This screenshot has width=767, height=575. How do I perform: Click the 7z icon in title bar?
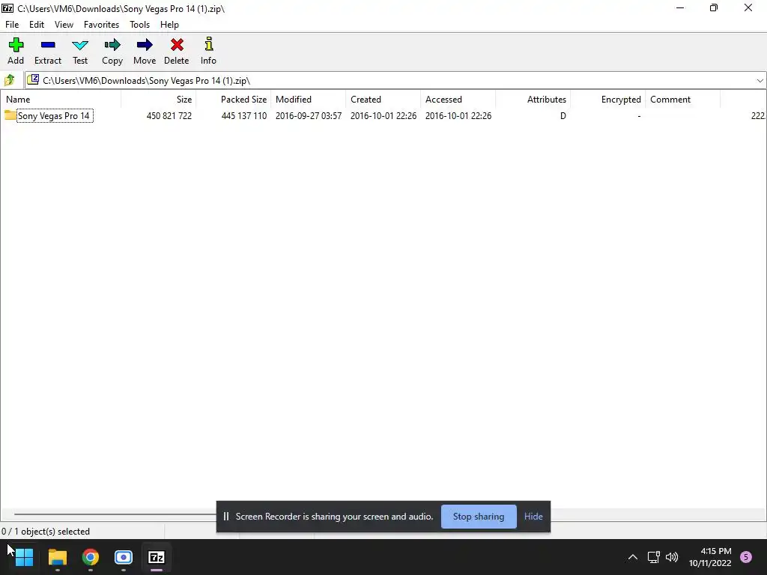7,8
